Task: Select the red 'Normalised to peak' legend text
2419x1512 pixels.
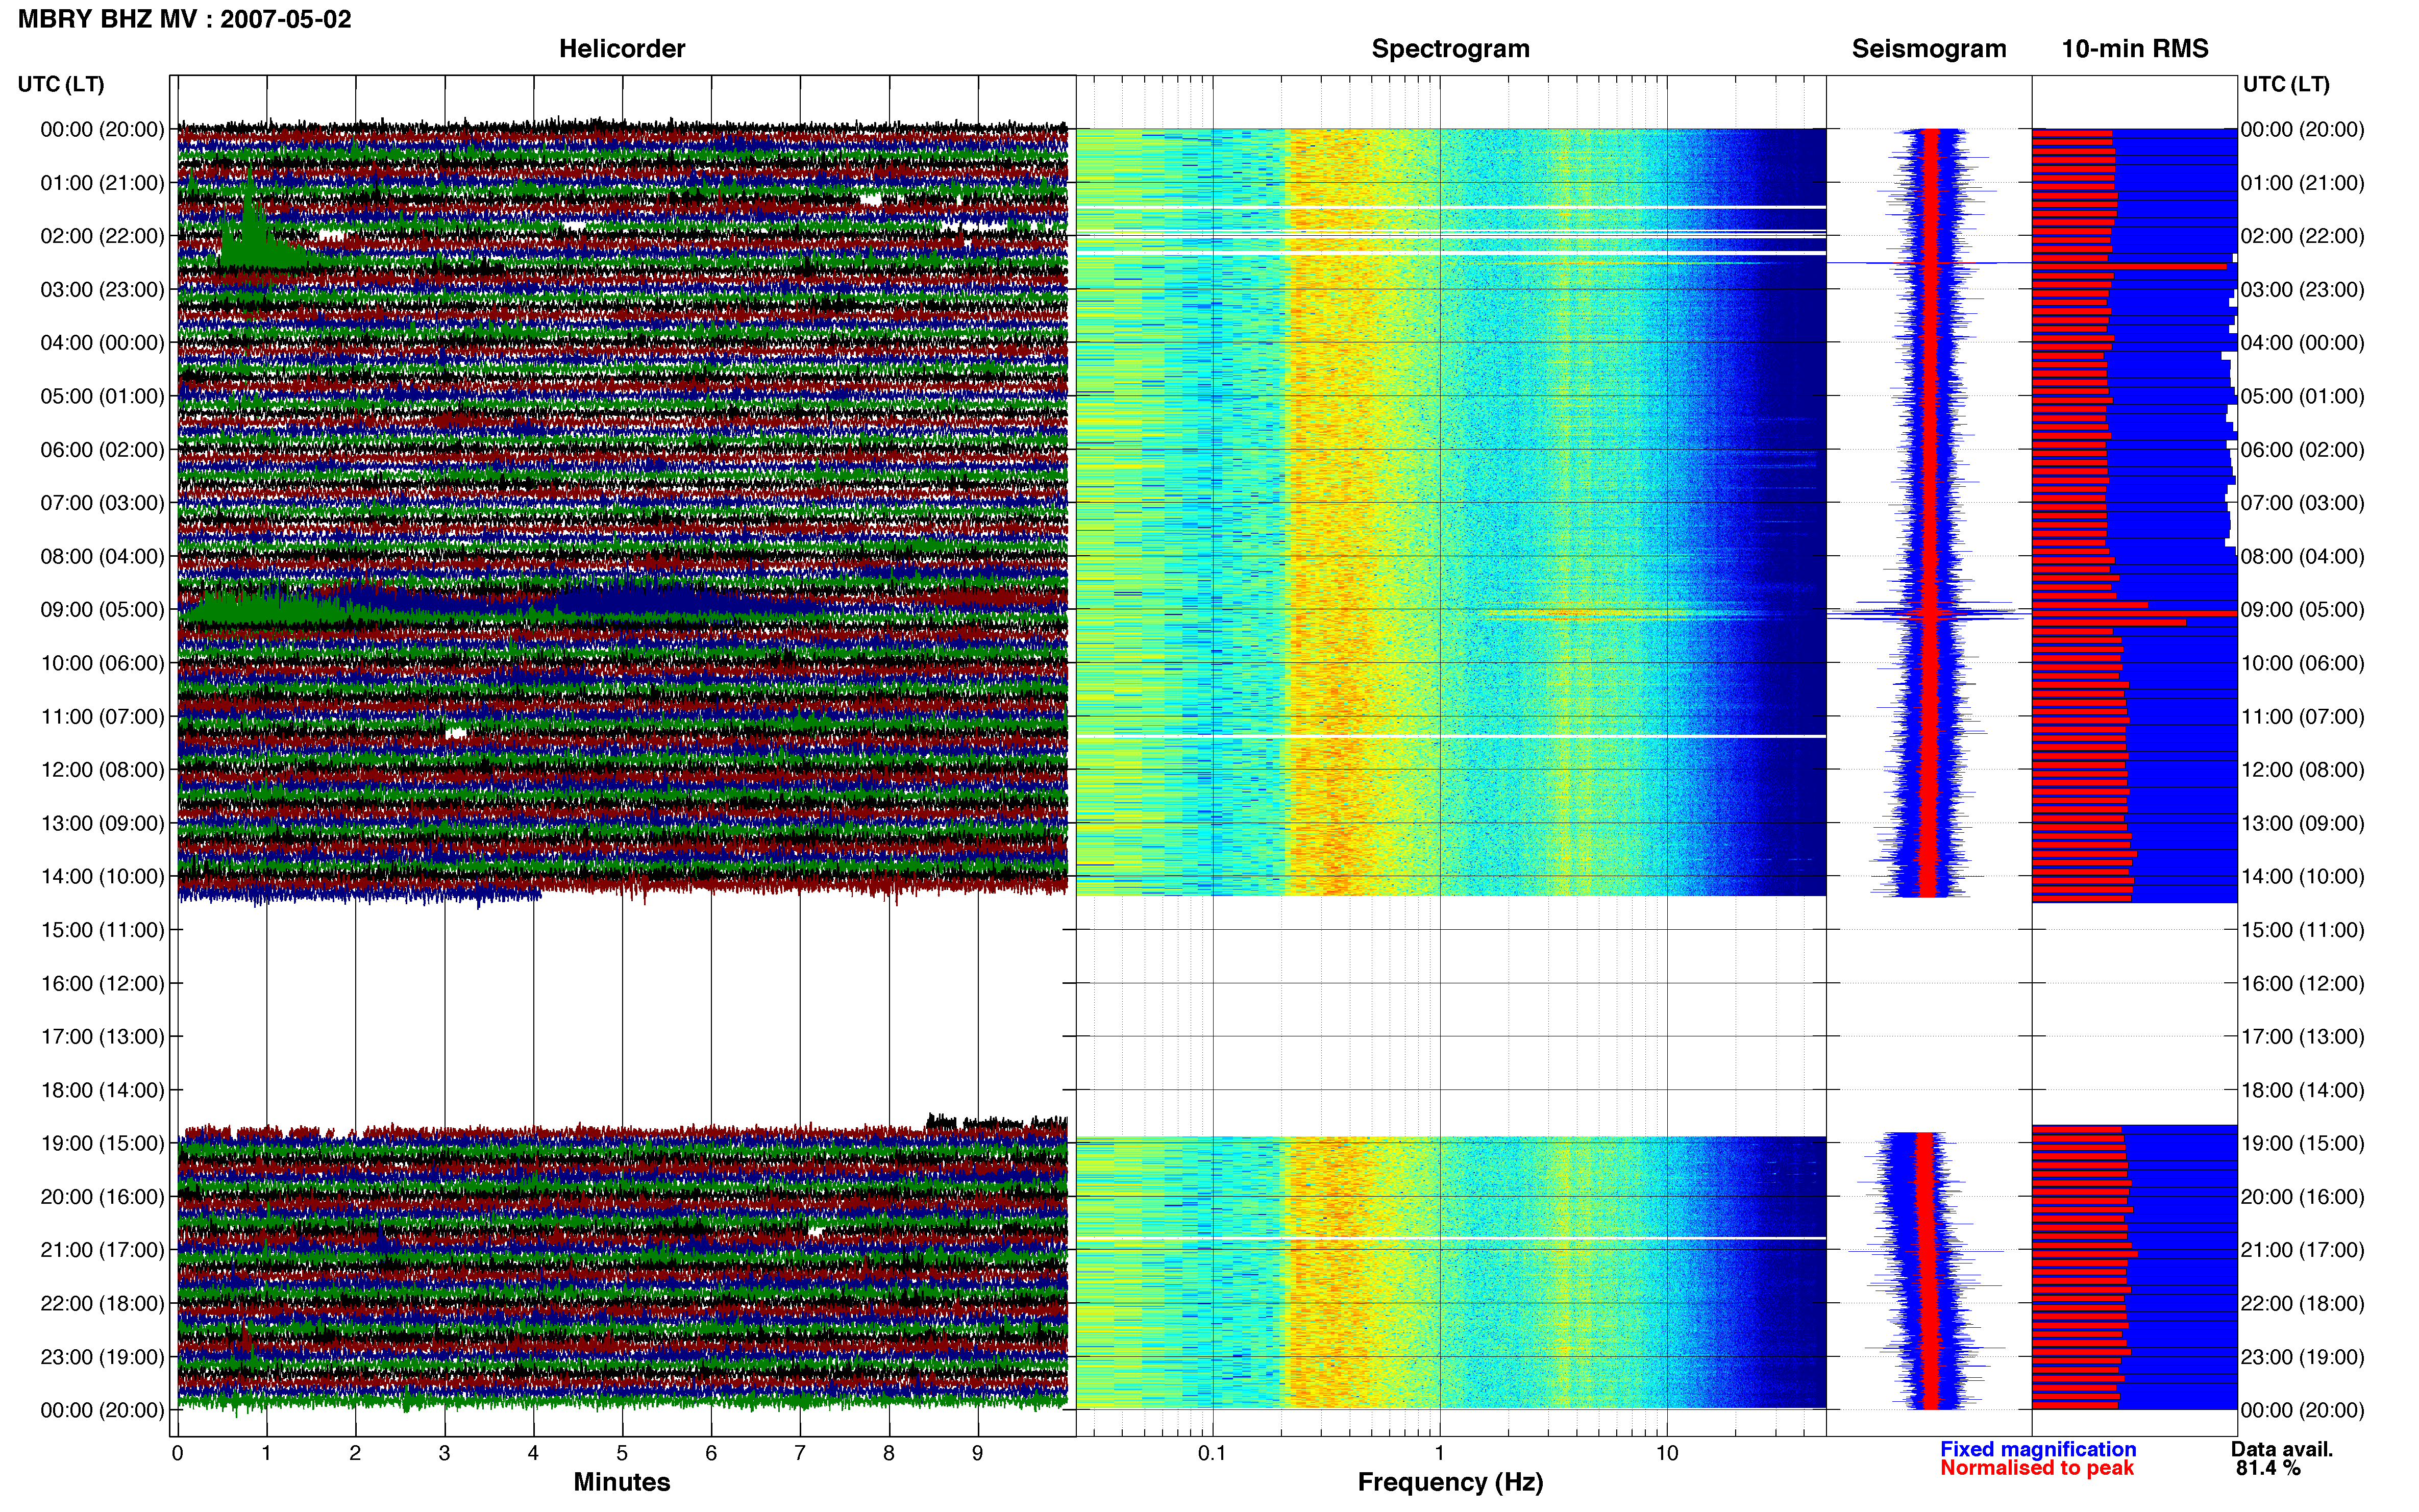Action: (2037, 1468)
